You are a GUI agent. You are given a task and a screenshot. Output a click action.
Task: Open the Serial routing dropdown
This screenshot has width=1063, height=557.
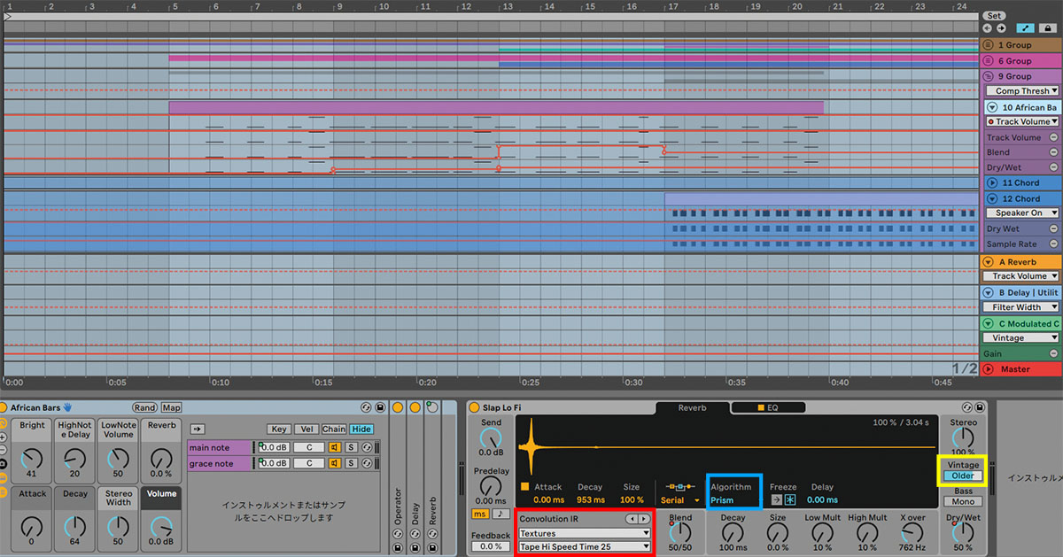coord(679,500)
